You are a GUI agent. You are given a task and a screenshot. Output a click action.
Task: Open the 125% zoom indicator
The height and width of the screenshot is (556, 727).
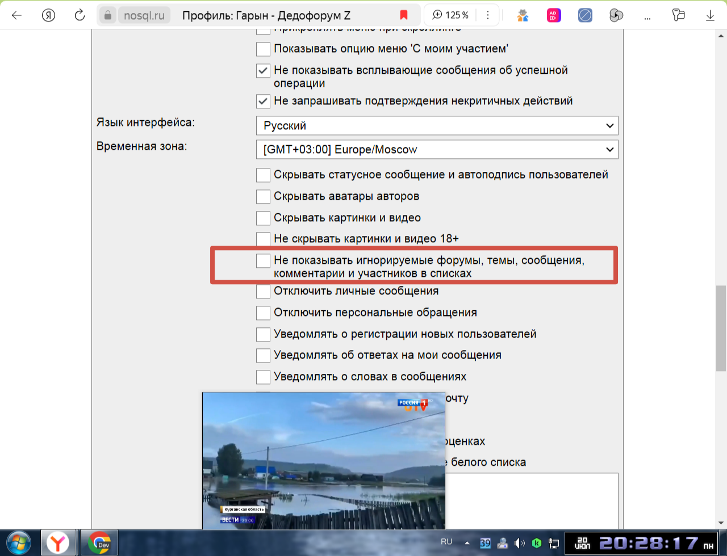451,15
